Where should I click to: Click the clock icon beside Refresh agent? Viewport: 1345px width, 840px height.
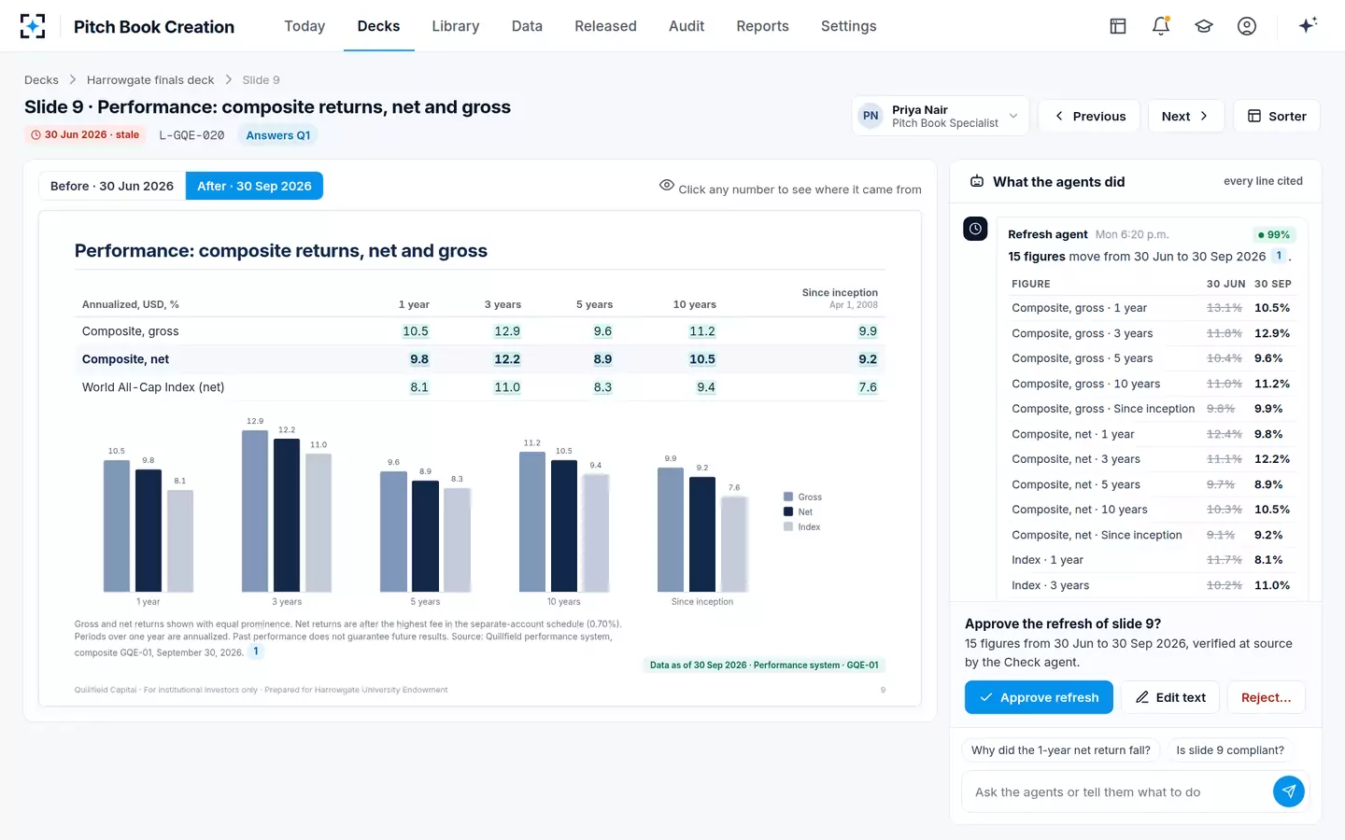[975, 229]
